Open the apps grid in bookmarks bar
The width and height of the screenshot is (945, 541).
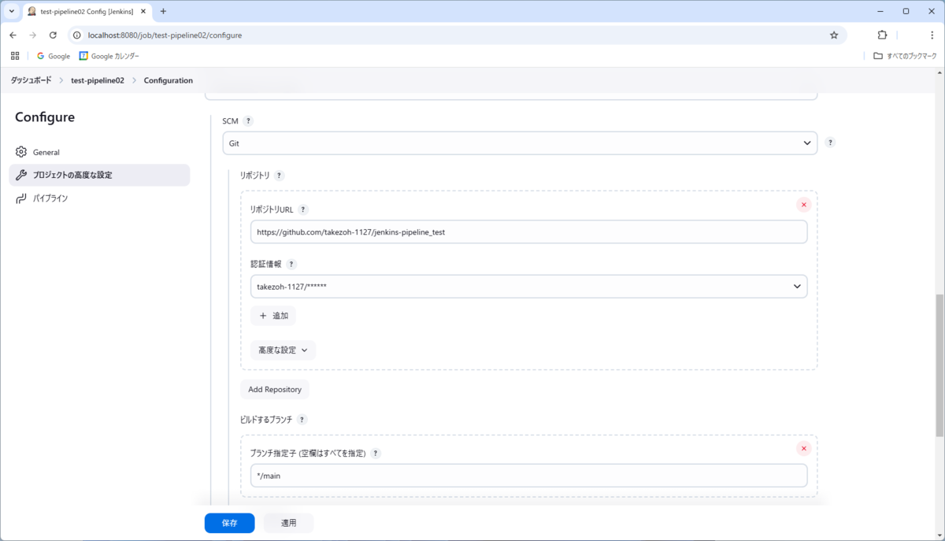(x=15, y=56)
